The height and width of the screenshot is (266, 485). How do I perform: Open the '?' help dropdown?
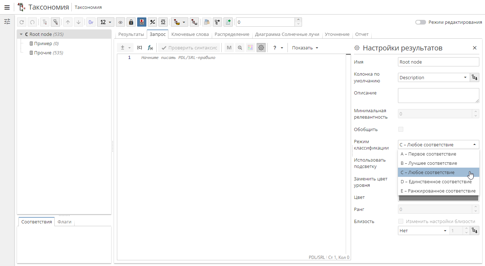point(278,48)
